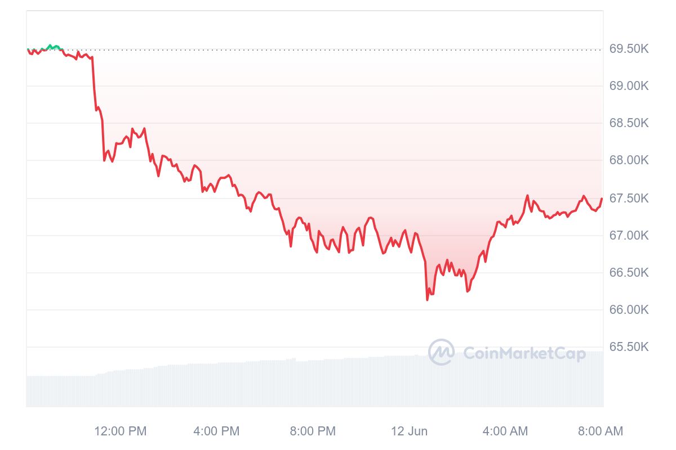Select the 4:00 PM time axis label
Image resolution: width=676 pixels, height=450 pixels.
pyautogui.click(x=216, y=431)
